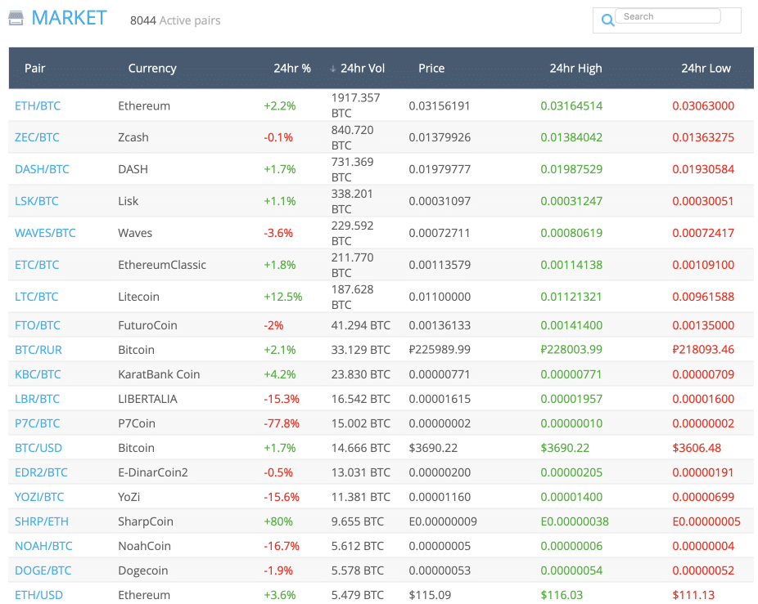Open the P7C/BTC pair
Screen dimensions: 758x604
(37, 423)
